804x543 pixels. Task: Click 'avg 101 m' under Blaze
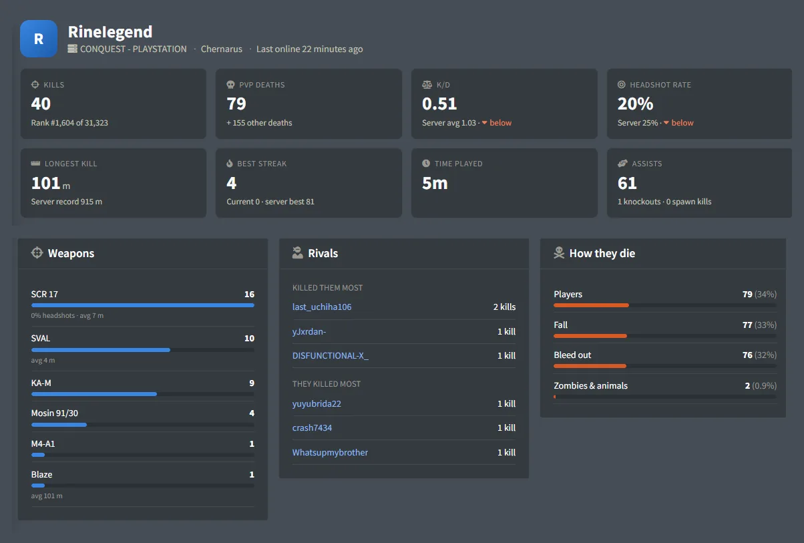pyautogui.click(x=47, y=496)
